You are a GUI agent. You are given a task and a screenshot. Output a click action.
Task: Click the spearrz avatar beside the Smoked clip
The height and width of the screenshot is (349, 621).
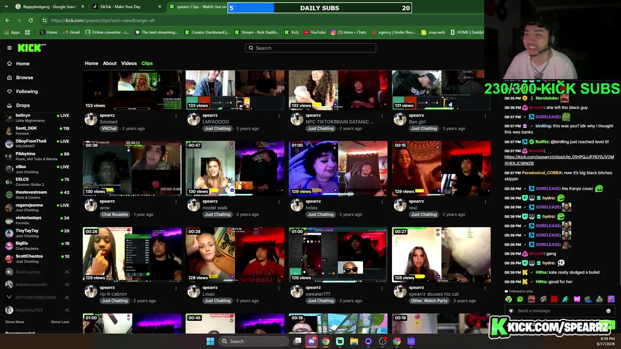pyautogui.click(x=91, y=119)
